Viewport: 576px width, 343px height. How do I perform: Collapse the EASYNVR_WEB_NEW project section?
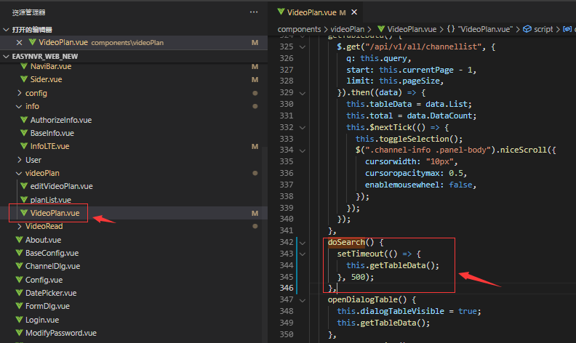[x=6, y=56]
